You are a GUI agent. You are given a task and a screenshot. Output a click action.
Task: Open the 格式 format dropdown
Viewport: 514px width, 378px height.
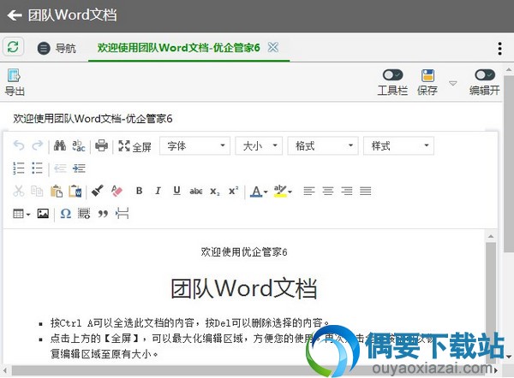[x=323, y=145]
